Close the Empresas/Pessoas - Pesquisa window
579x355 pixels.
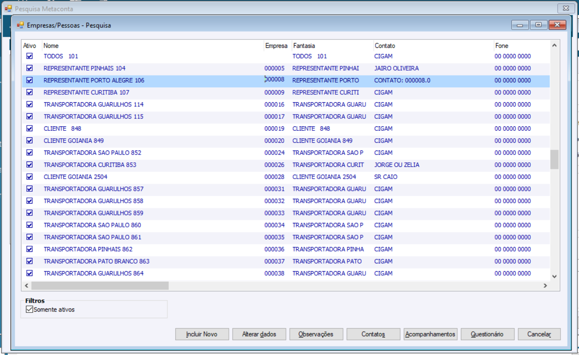(557, 25)
